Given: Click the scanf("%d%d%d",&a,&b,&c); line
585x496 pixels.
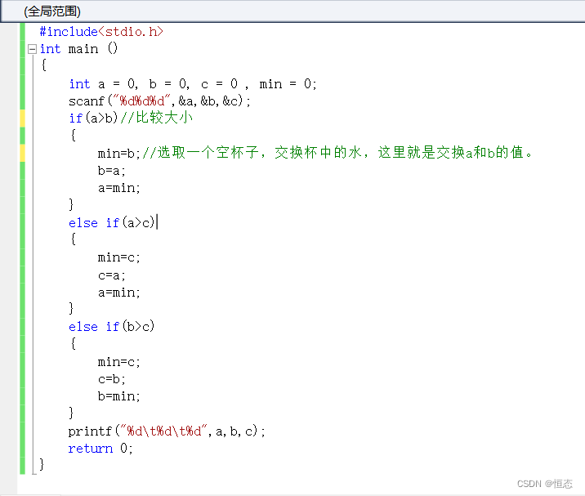Looking at the screenshot, I should click(x=159, y=101).
